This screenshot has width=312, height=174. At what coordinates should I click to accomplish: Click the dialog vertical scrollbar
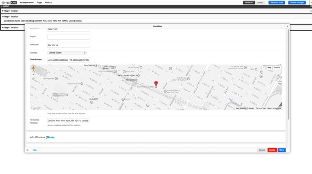pyautogui.click(x=288, y=74)
